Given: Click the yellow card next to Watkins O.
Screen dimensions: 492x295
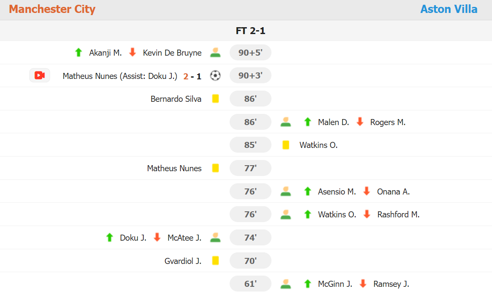Looking at the screenshot, I should click(286, 145).
